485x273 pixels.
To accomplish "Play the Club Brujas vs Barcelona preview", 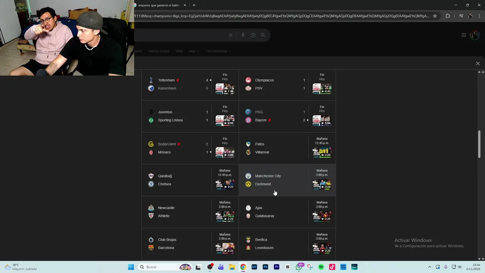I will [225, 248].
